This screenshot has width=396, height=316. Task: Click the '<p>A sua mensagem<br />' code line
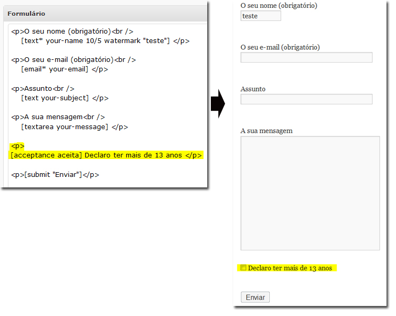pos(58,117)
